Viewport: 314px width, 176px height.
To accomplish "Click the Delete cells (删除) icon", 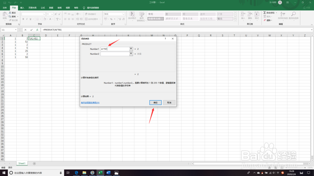I will (x=250, y=14).
